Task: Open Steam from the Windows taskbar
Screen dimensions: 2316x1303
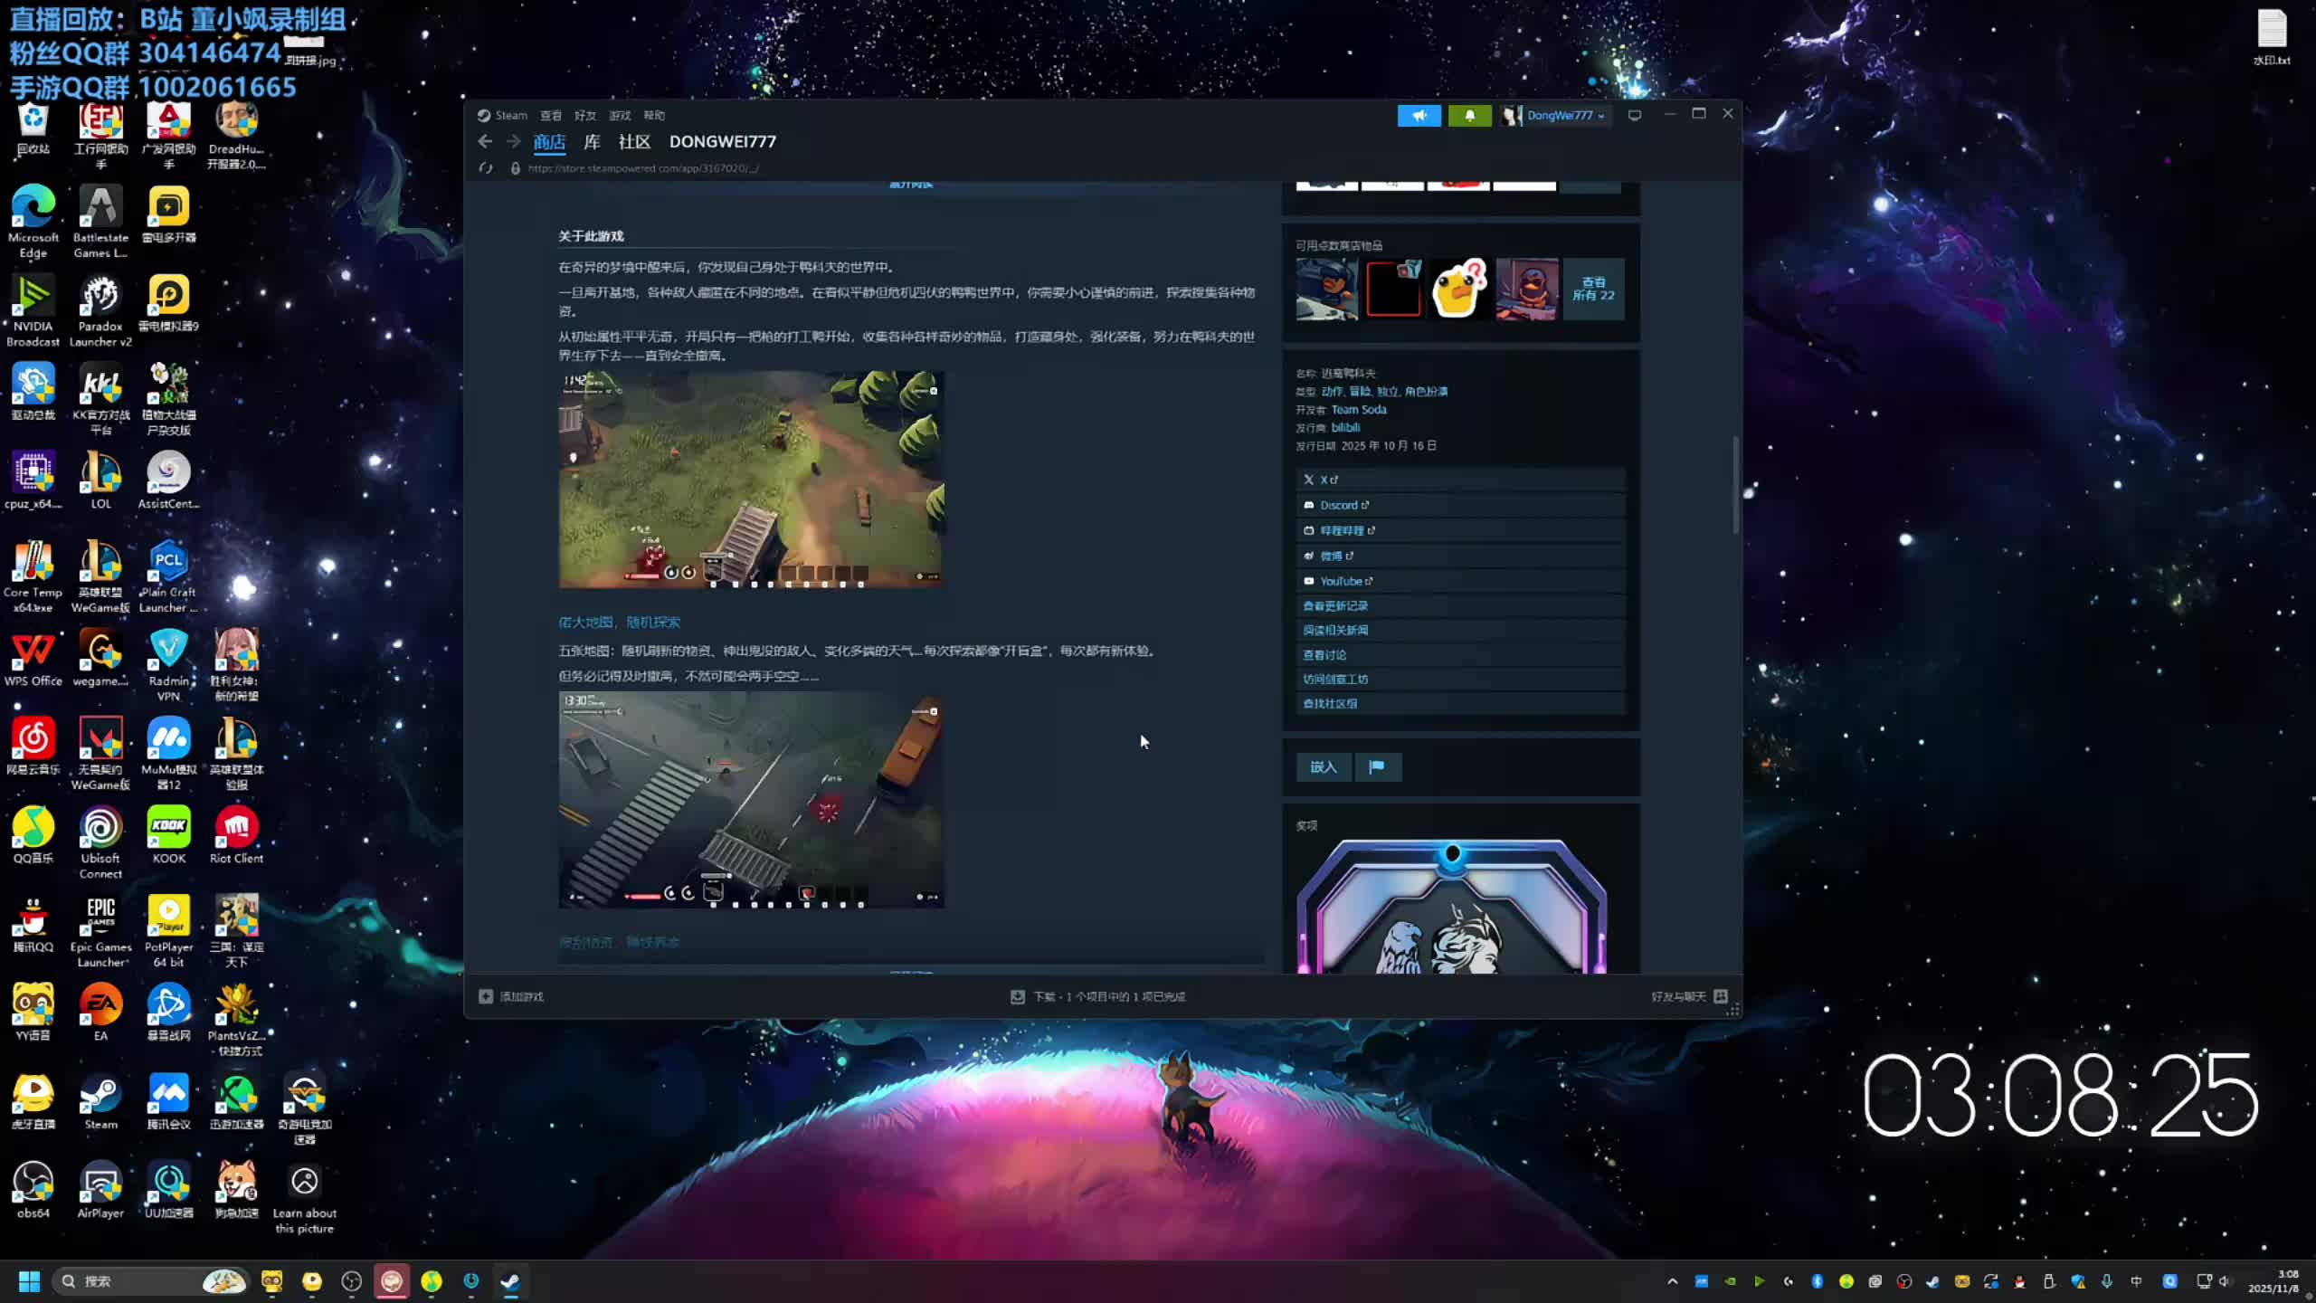Action: coord(510,1281)
